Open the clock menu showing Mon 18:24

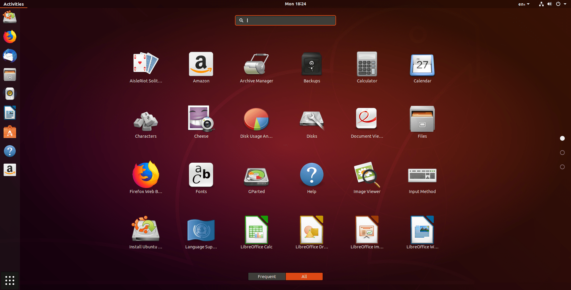coord(295,4)
